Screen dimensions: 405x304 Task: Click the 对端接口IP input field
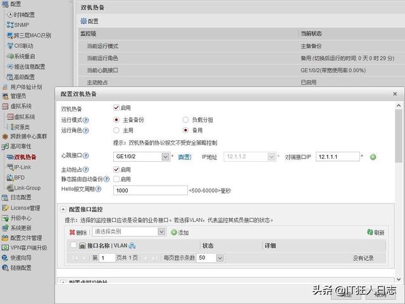[x=338, y=157]
